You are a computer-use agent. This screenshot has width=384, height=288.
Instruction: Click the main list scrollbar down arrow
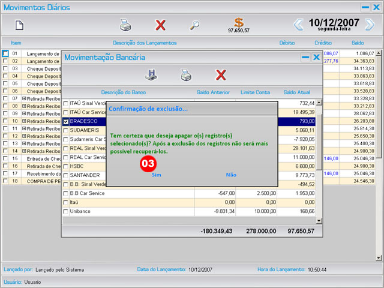click(x=378, y=258)
